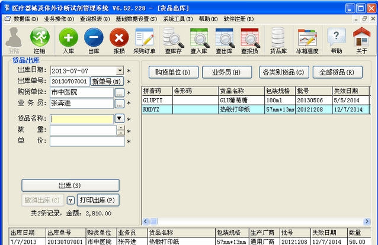Click the 新单号(N) button
Image resolution: width=378 pixels, height=245 pixels.
tap(107, 81)
